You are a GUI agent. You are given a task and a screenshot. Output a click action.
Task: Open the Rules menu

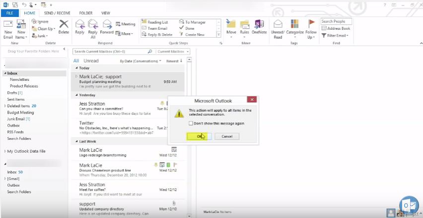[x=244, y=29]
